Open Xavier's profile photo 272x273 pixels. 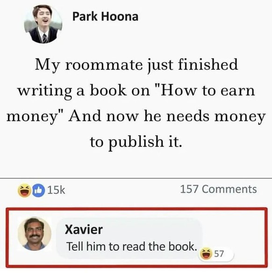click(35, 234)
